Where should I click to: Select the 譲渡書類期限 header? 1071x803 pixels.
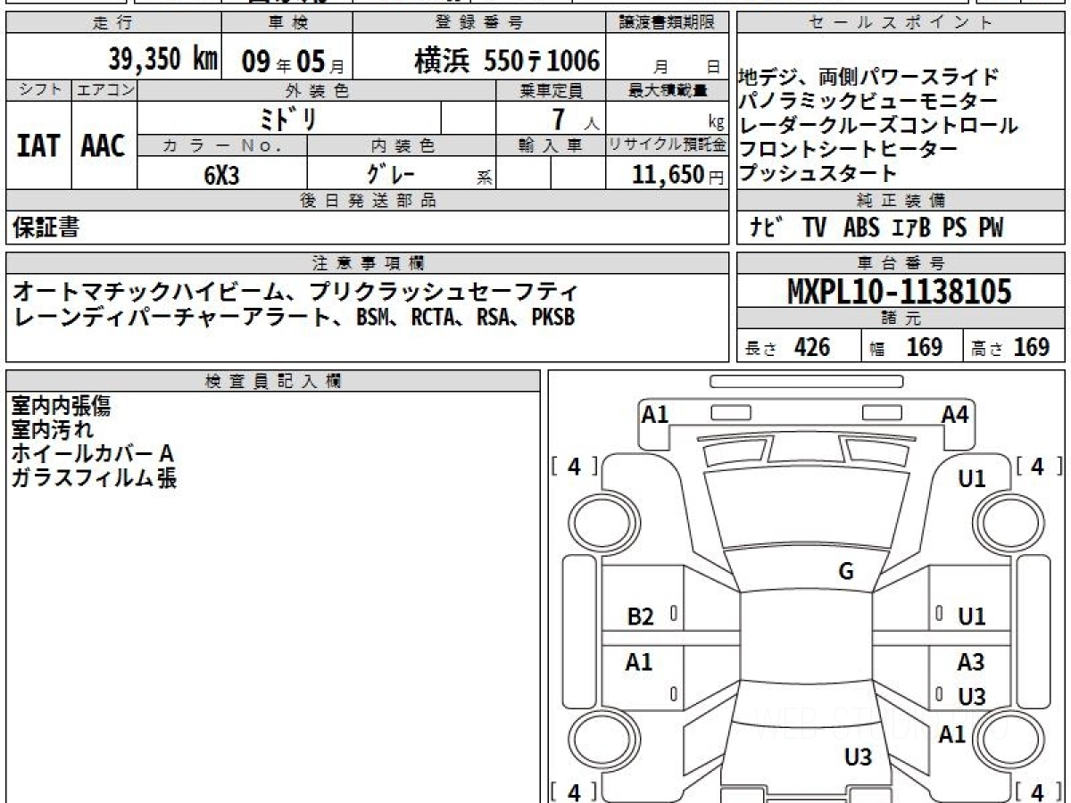point(668,23)
